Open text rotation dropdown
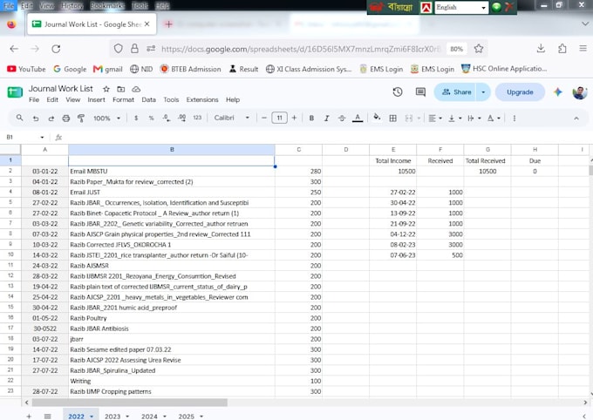Screen dimensions: 593x420 click(494, 119)
